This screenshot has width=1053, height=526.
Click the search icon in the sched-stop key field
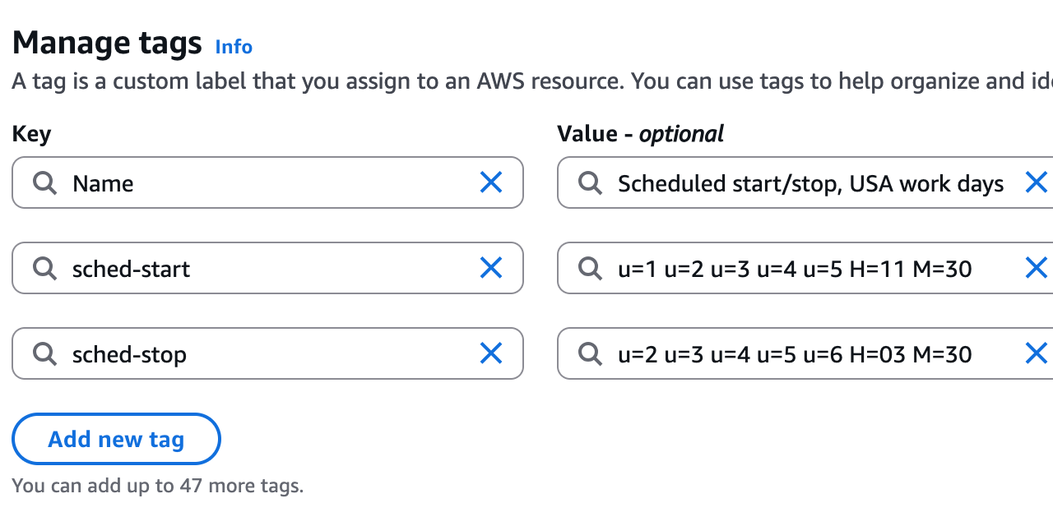(x=44, y=353)
